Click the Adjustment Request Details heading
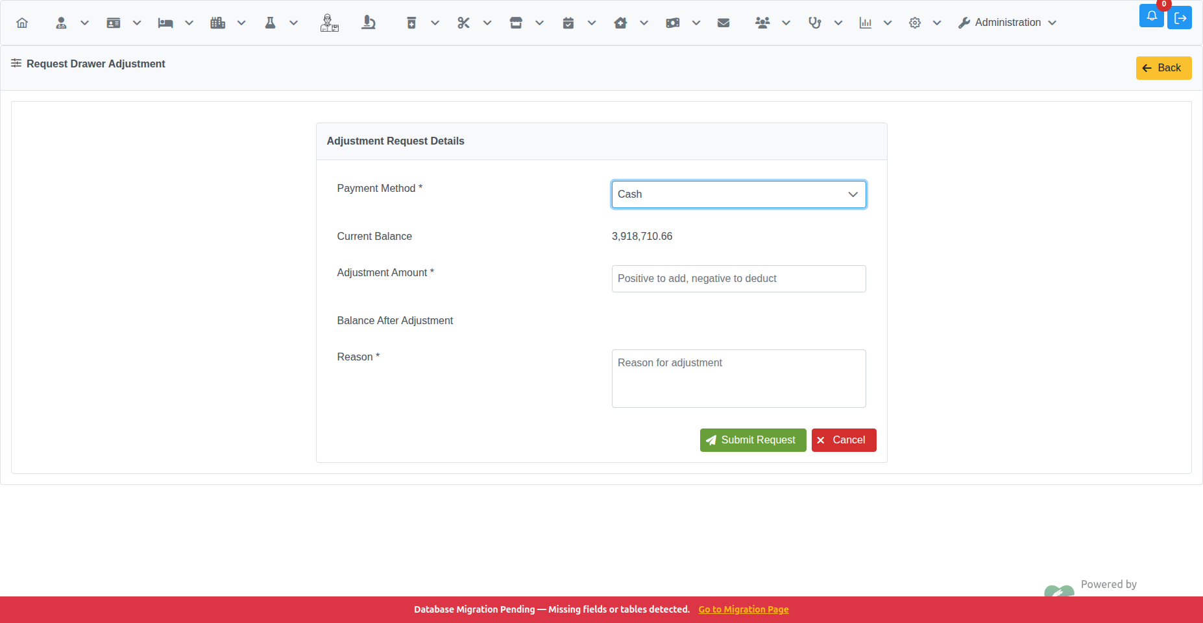 tap(395, 141)
